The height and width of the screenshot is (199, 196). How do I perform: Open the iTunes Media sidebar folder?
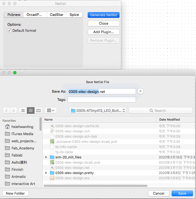pyautogui.click(x=22, y=134)
